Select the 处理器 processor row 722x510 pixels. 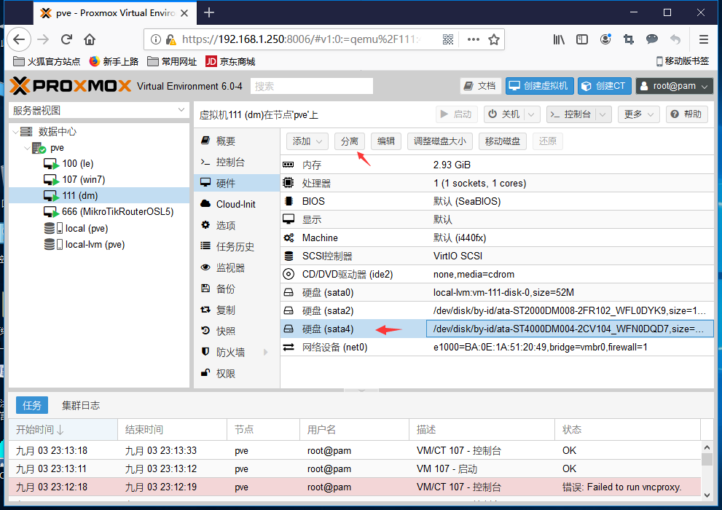497,183
